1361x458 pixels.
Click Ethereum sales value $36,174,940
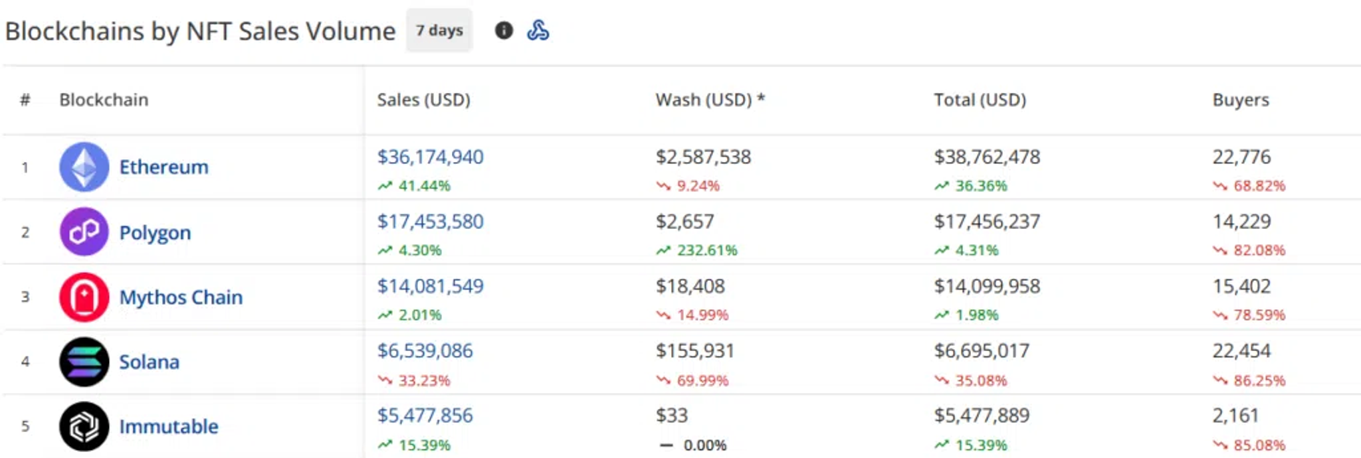pyautogui.click(x=430, y=157)
